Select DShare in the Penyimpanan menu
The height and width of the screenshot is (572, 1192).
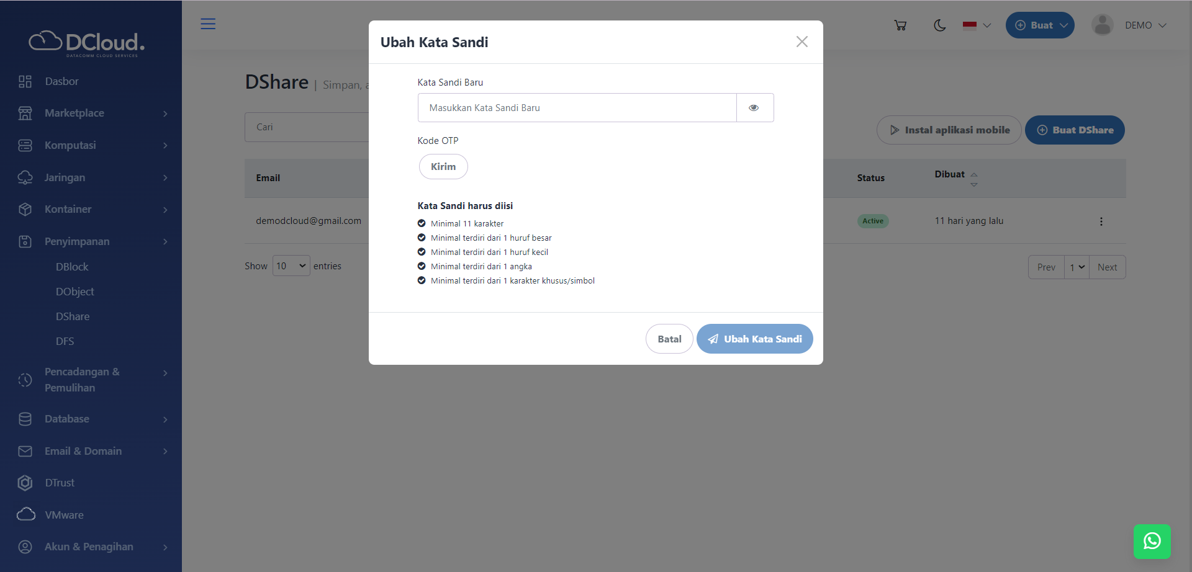pyautogui.click(x=72, y=316)
